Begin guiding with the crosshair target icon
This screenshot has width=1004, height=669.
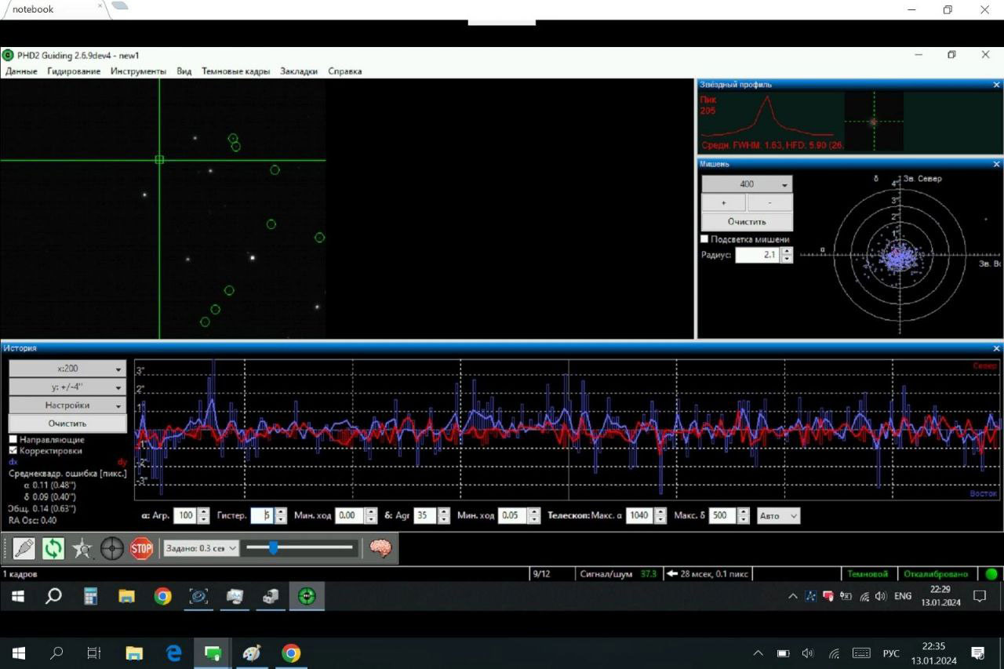(111, 548)
